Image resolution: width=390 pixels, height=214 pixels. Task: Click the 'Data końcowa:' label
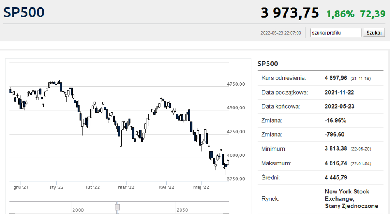281,107
